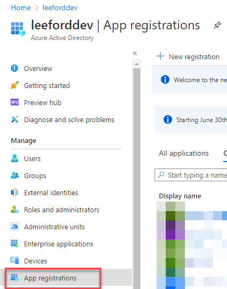227x289 pixels.
Task: Click the Roles and administrators icon
Action: coord(14,210)
